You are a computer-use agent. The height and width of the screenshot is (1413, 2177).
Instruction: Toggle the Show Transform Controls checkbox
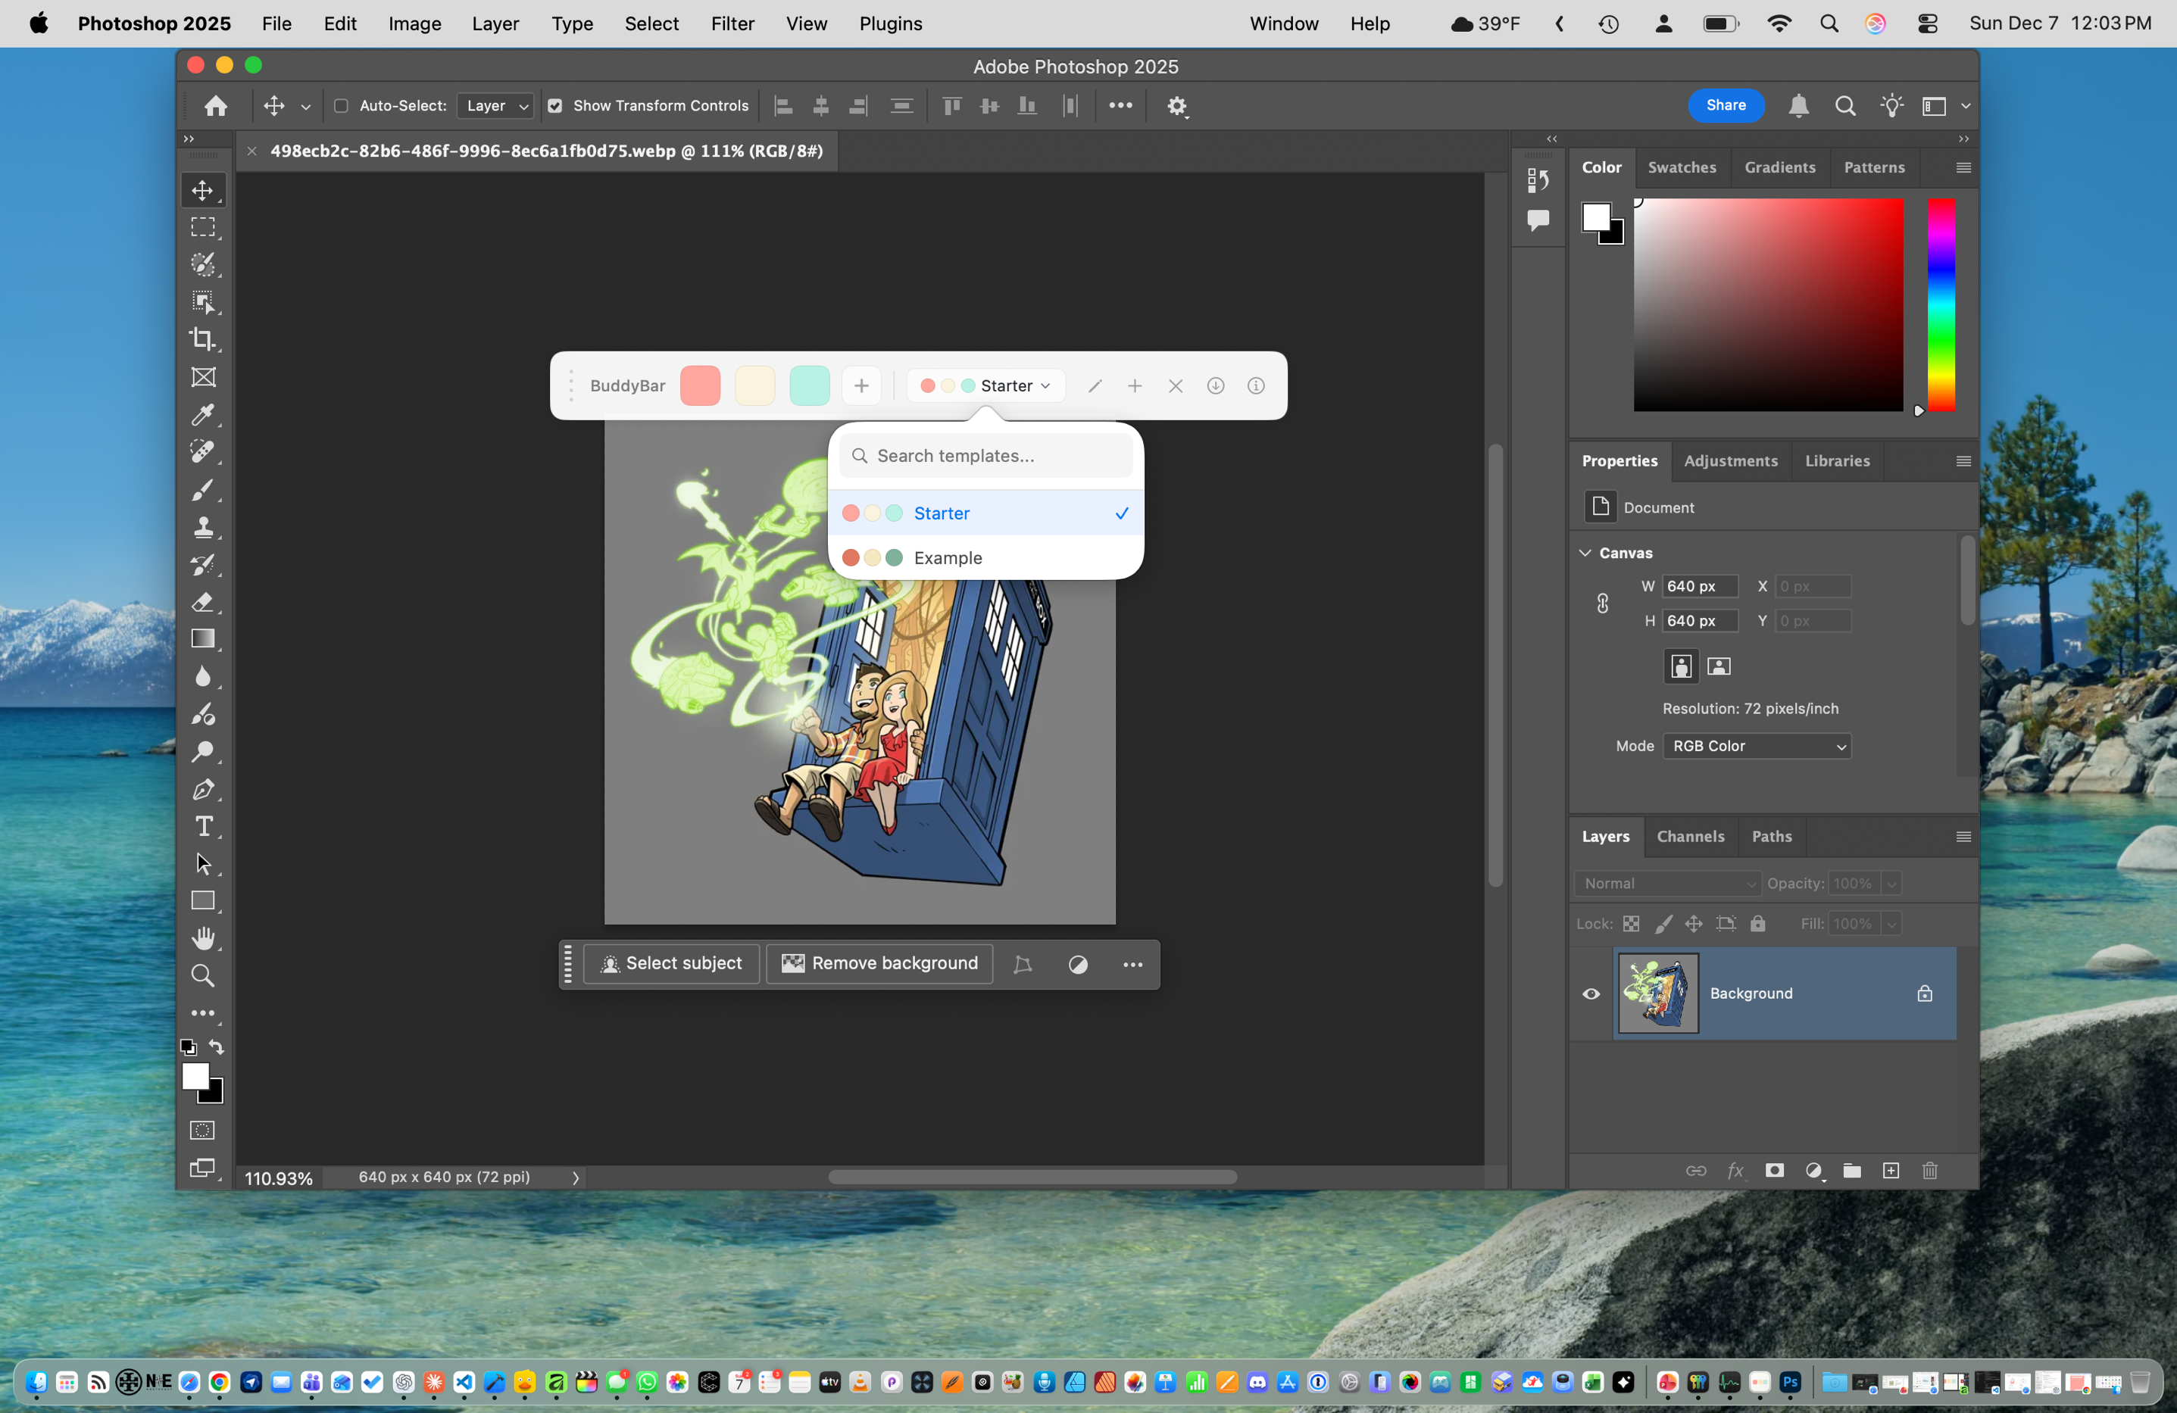coord(555,105)
